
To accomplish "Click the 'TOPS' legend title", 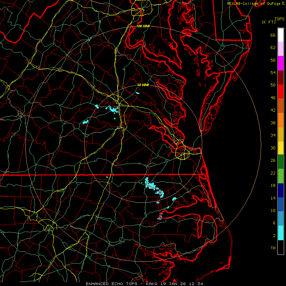I will [279, 19].
